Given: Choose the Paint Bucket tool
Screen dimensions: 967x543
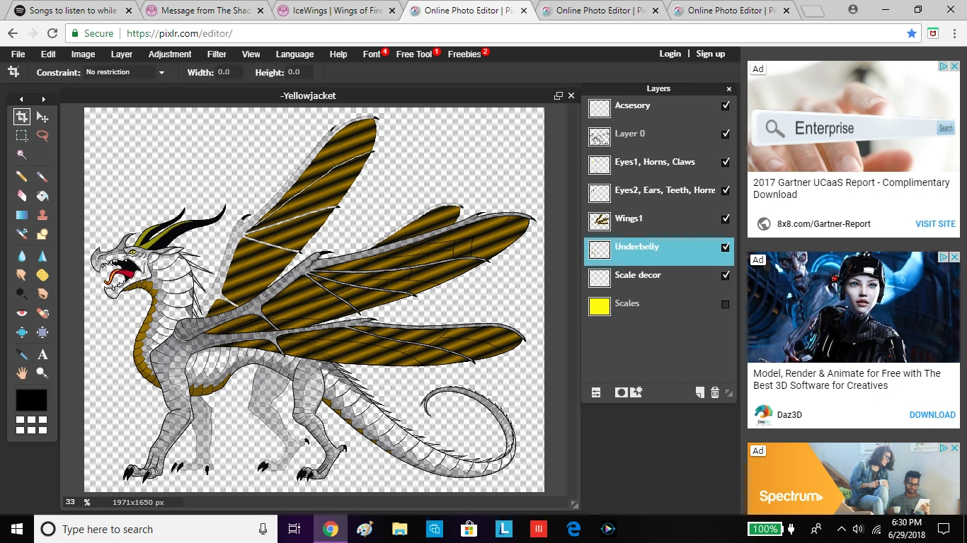Looking at the screenshot, I should coord(42,196).
